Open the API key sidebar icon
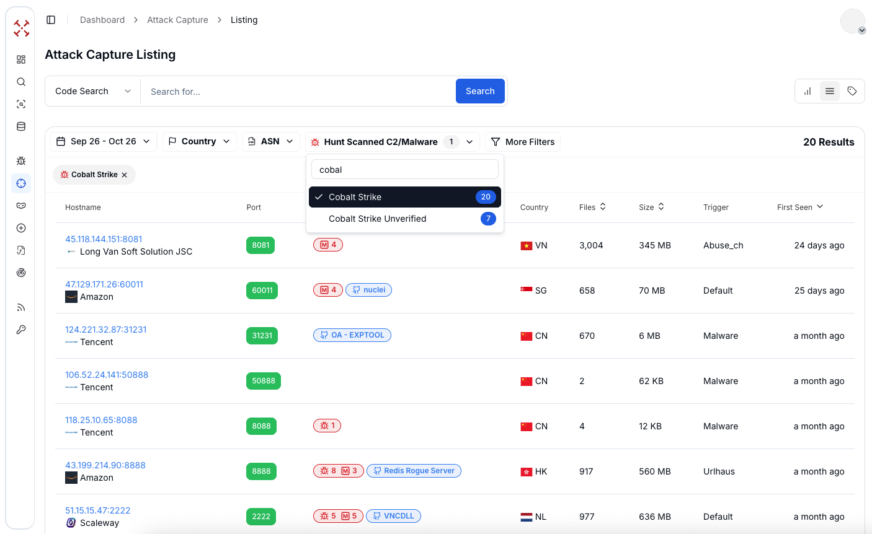The image size is (872, 534). click(21, 330)
